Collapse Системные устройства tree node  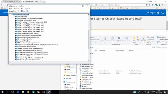(12, 15)
